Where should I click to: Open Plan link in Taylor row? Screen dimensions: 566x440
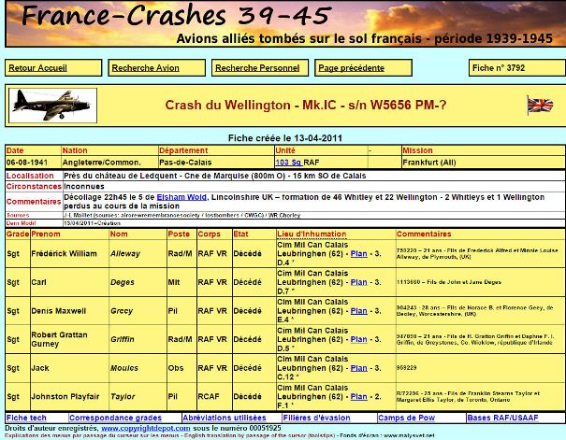tap(359, 397)
